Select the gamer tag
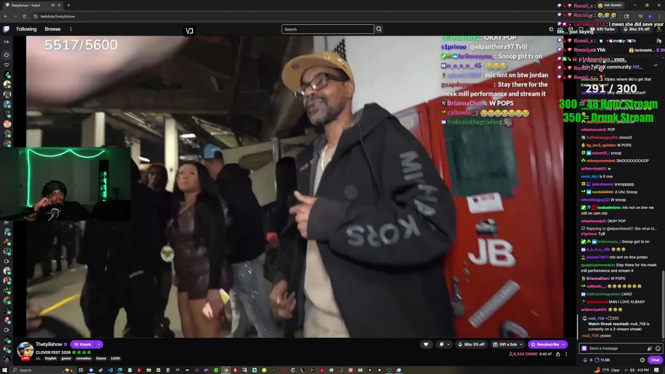 (x=66, y=358)
